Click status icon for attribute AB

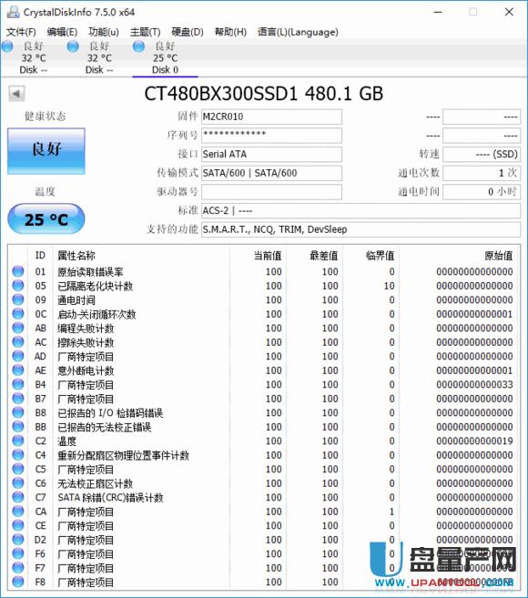pos(18,328)
